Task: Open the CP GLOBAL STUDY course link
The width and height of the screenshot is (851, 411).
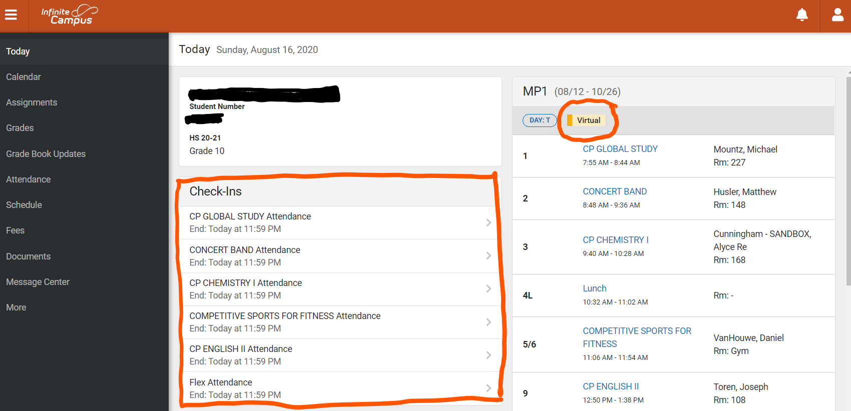Action: tap(620, 149)
